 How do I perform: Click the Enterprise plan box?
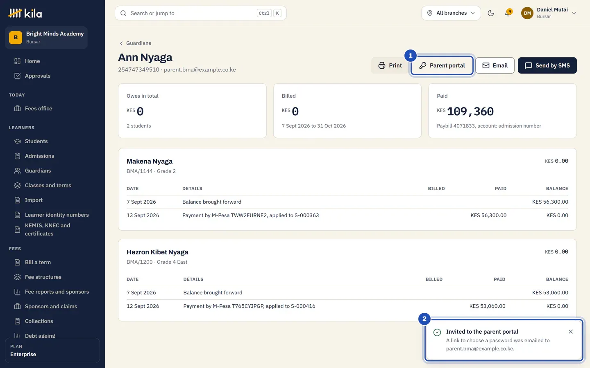52,350
